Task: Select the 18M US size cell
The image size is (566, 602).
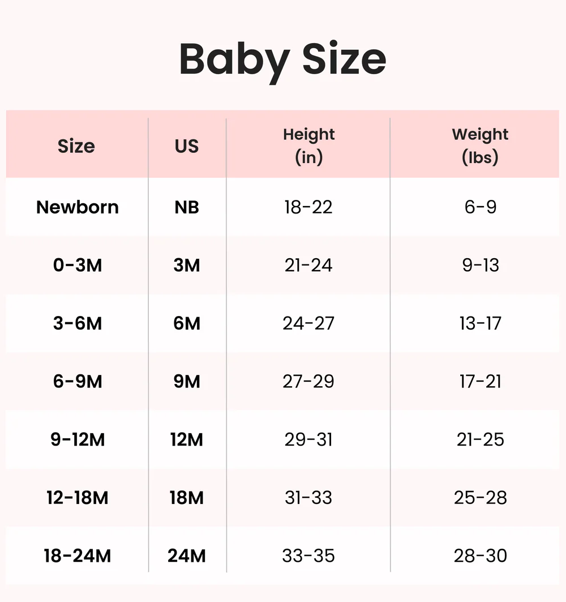Action: point(187,498)
